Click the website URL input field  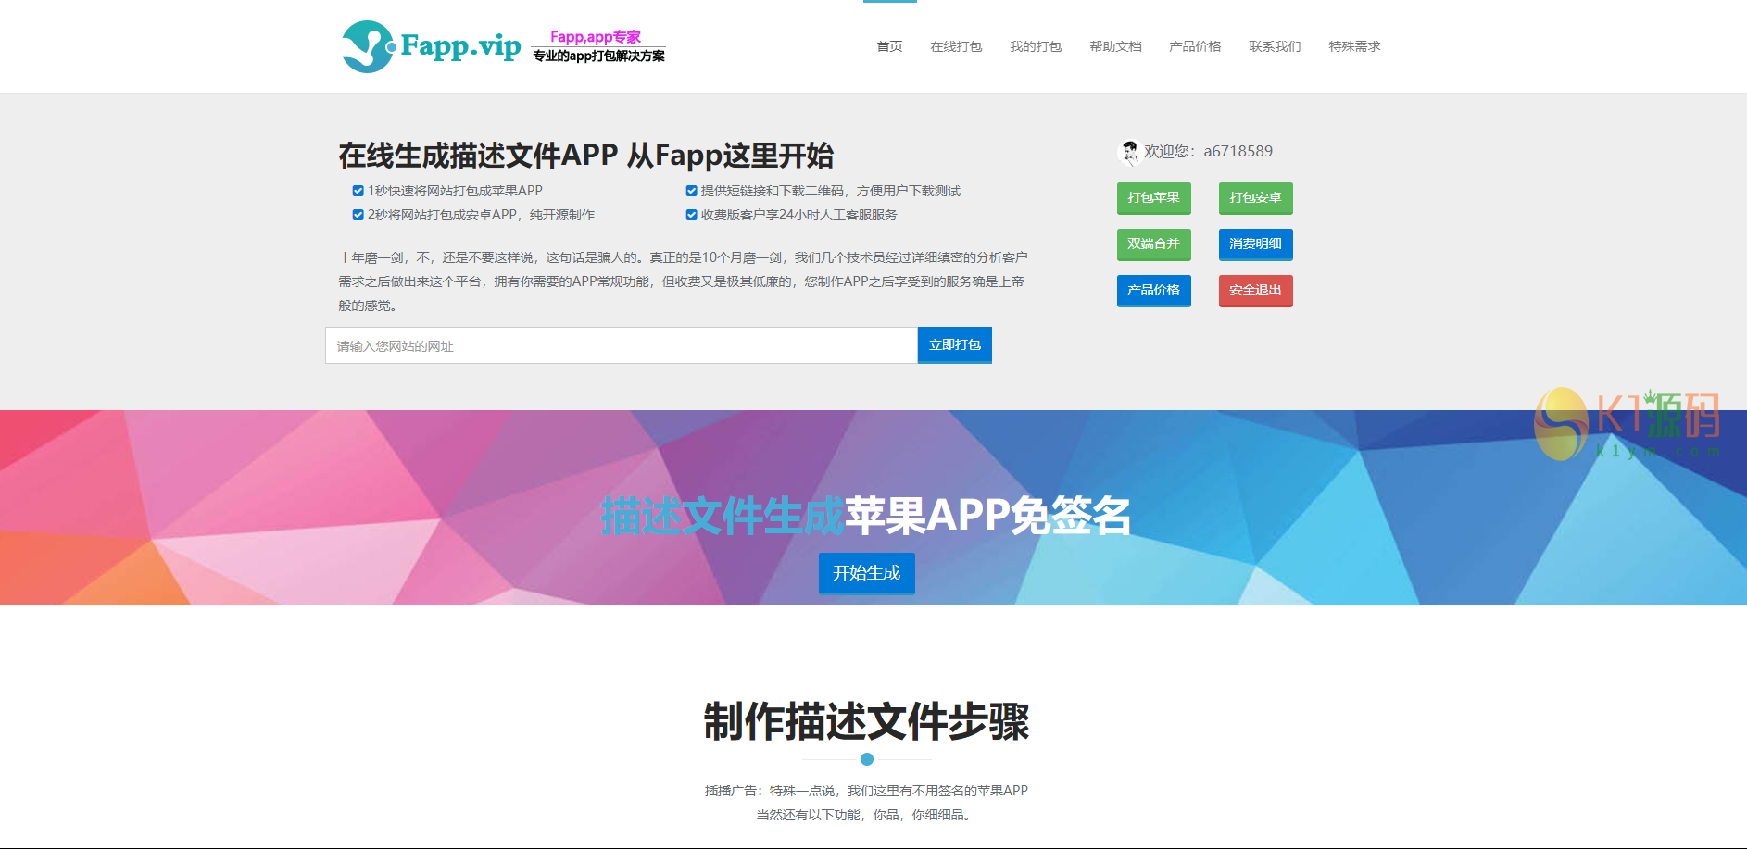click(x=621, y=346)
